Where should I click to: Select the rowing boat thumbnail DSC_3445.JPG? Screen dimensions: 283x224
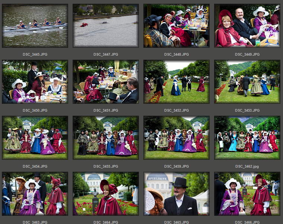35,26
